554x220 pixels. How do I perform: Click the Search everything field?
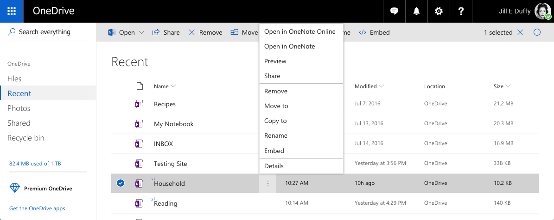[x=48, y=32]
